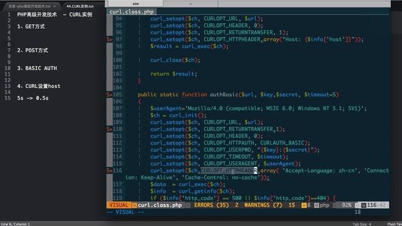Click the curl.class.php filename in status line
Image resolution: width=402 pixels, height=226 pixels.
160,205
